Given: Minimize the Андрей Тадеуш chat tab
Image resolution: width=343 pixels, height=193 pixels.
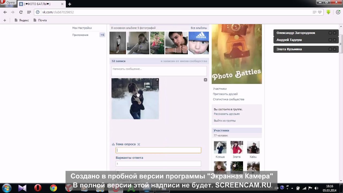Looking at the screenshot, I should (x=330, y=40).
